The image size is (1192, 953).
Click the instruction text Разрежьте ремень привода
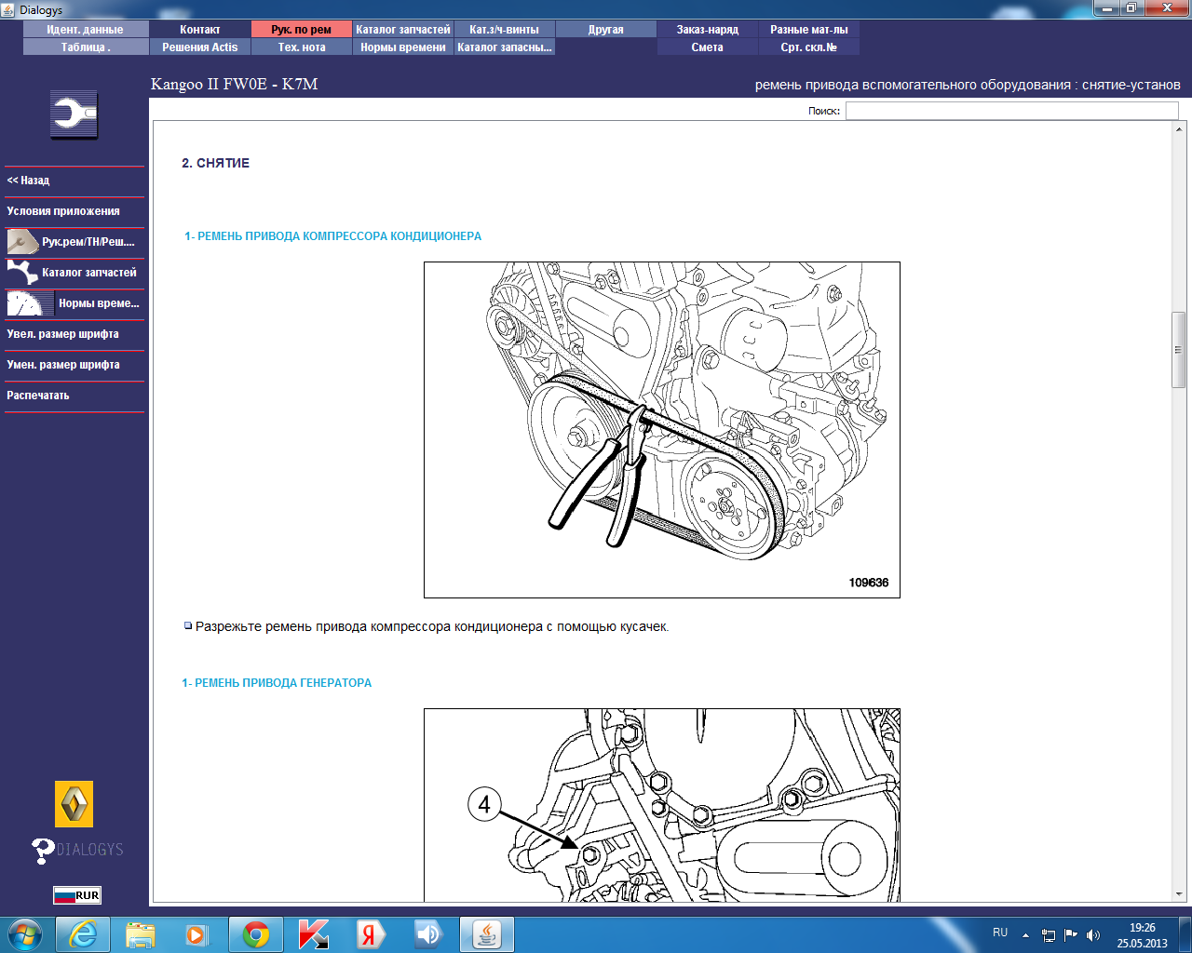[432, 627]
